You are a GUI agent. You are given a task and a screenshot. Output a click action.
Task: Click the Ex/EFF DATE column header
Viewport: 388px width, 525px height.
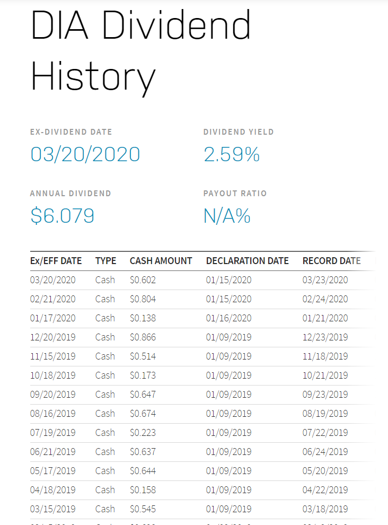coord(56,261)
